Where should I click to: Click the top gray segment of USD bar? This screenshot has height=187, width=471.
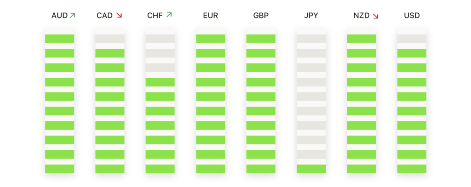click(x=412, y=39)
